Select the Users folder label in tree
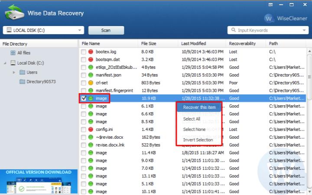The image size is (312, 195). [x=32, y=72]
